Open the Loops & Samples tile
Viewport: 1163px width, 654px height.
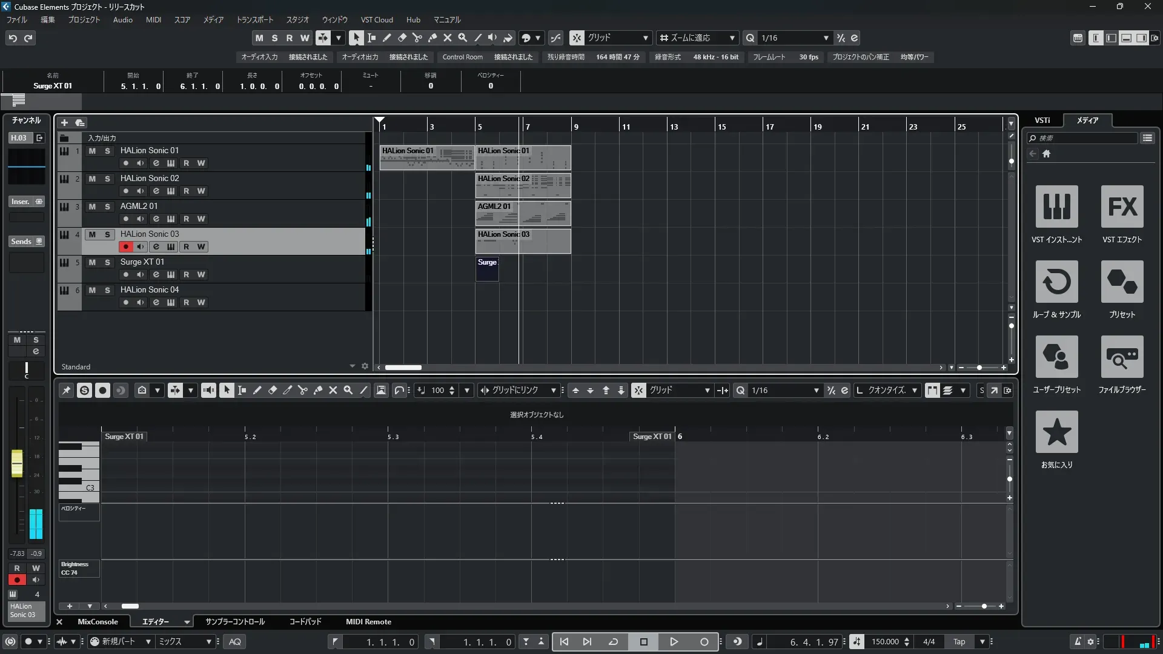pyautogui.click(x=1056, y=282)
